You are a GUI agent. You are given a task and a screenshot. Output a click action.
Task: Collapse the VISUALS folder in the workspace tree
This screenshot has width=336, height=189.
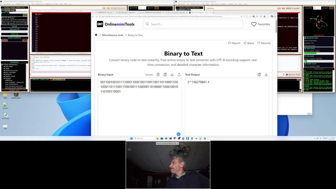pos(4,78)
